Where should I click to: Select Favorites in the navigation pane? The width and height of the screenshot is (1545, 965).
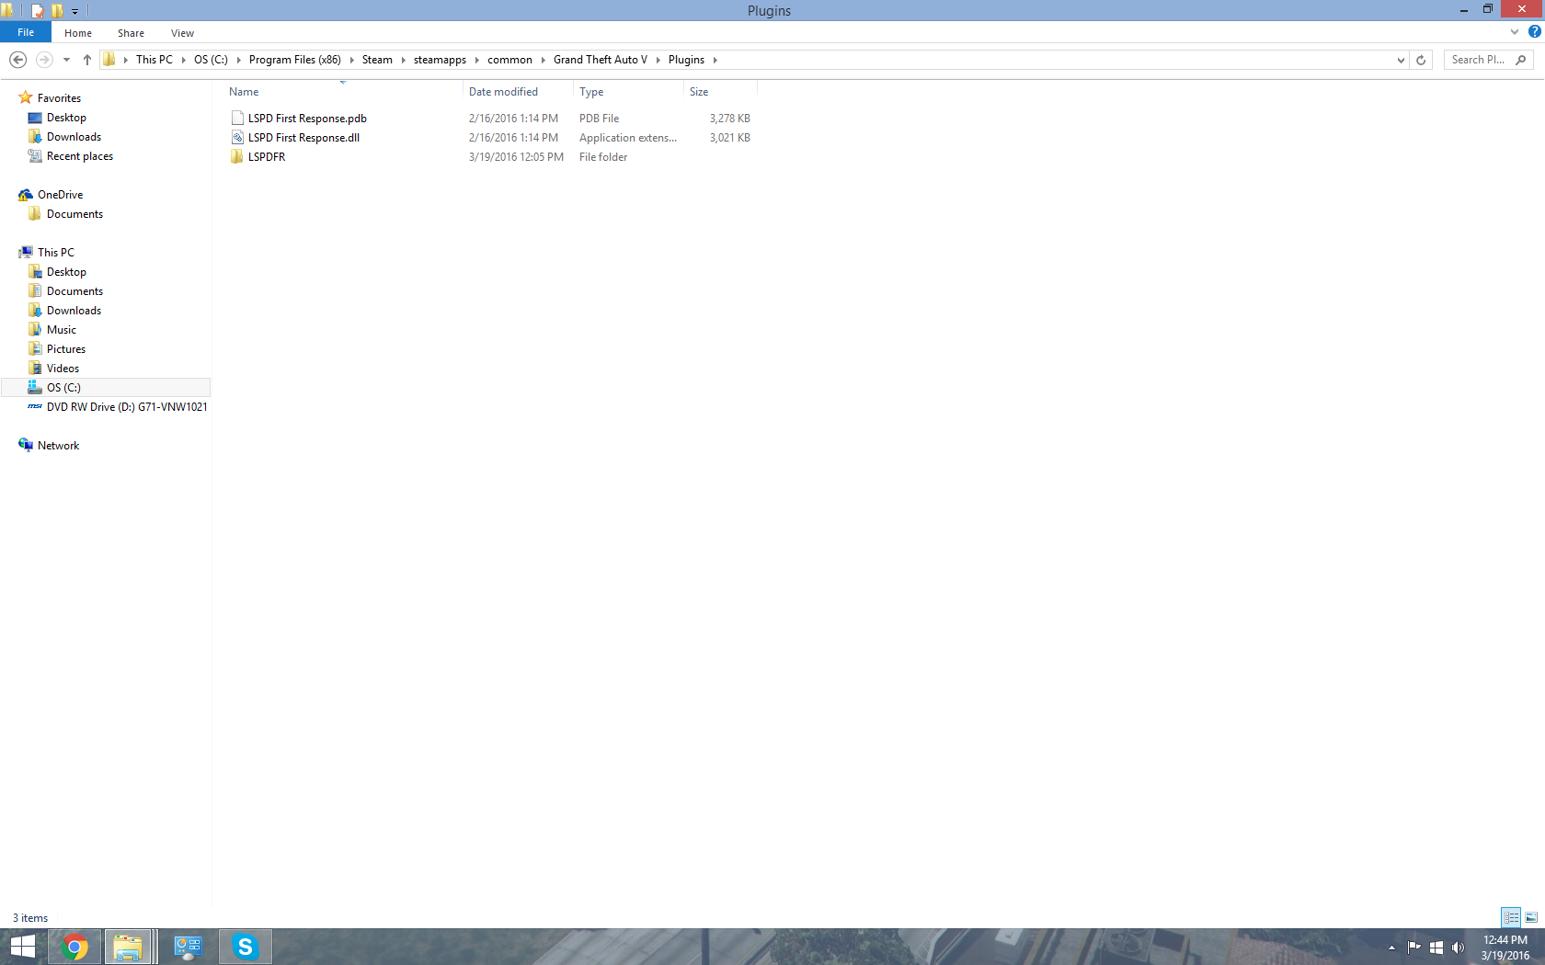(59, 98)
